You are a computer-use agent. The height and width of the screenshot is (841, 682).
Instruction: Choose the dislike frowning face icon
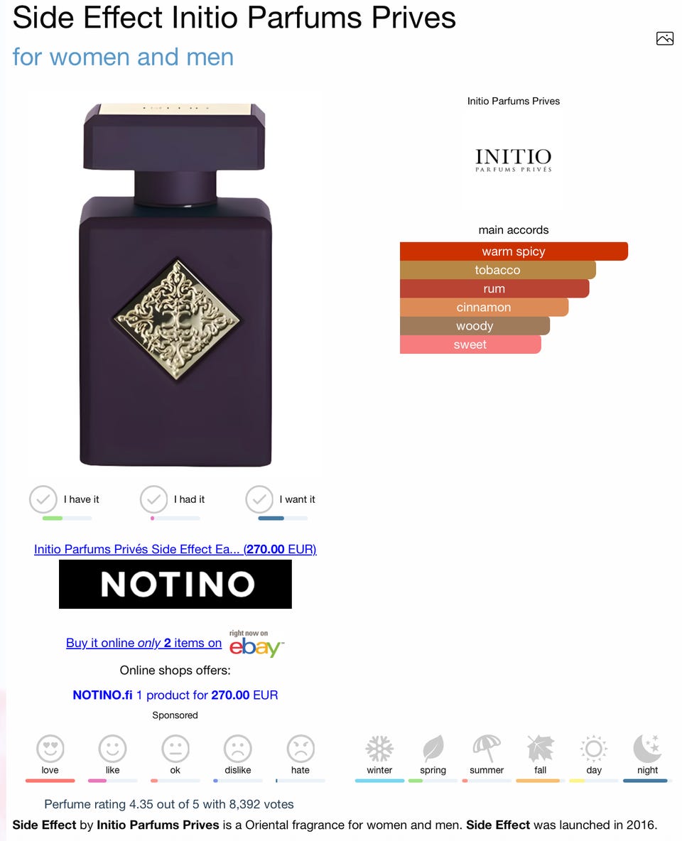(x=238, y=748)
